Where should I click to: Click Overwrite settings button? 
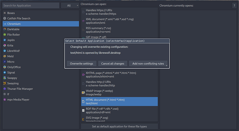coord(81,64)
